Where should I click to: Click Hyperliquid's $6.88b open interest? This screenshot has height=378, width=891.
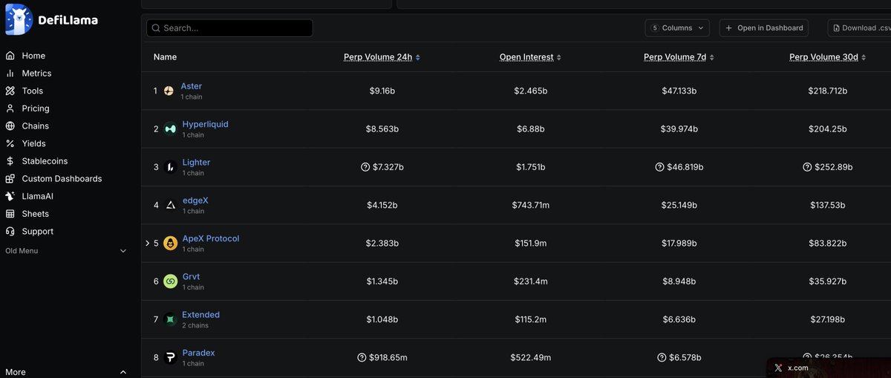[x=531, y=129]
